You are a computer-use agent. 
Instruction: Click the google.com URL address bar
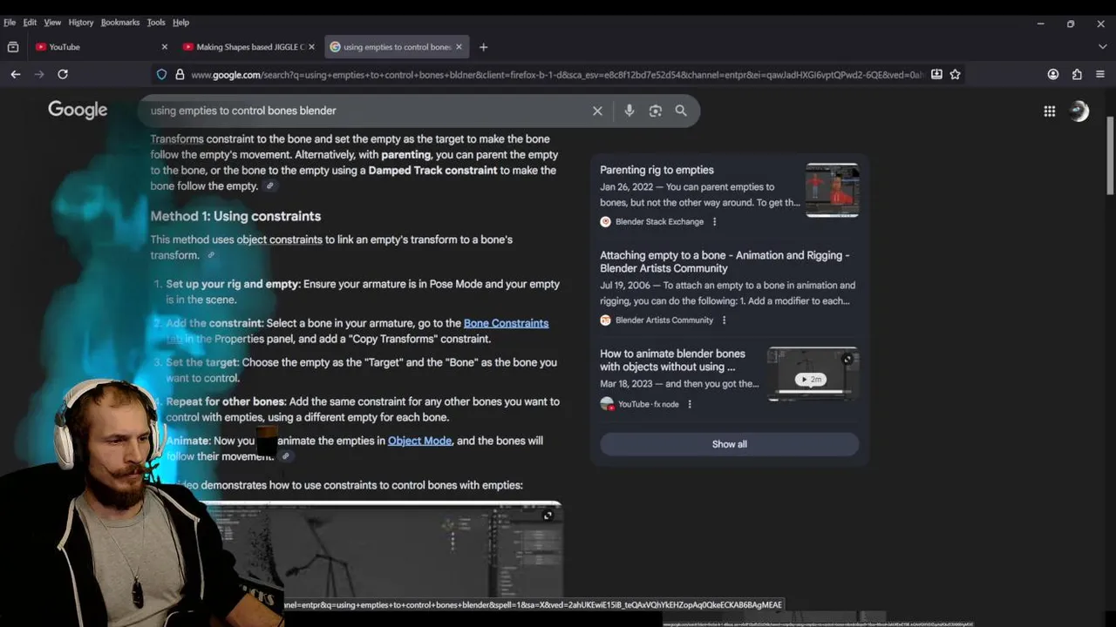(556, 75)
